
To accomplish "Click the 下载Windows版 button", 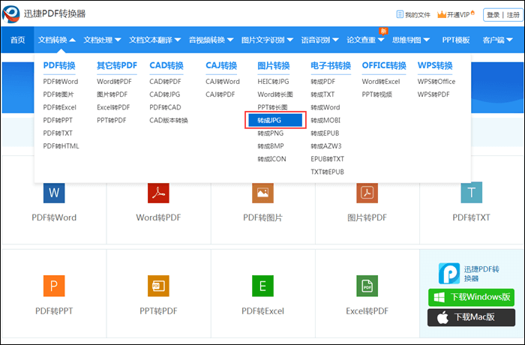I will pyautogui.click(x=471, y=297).
